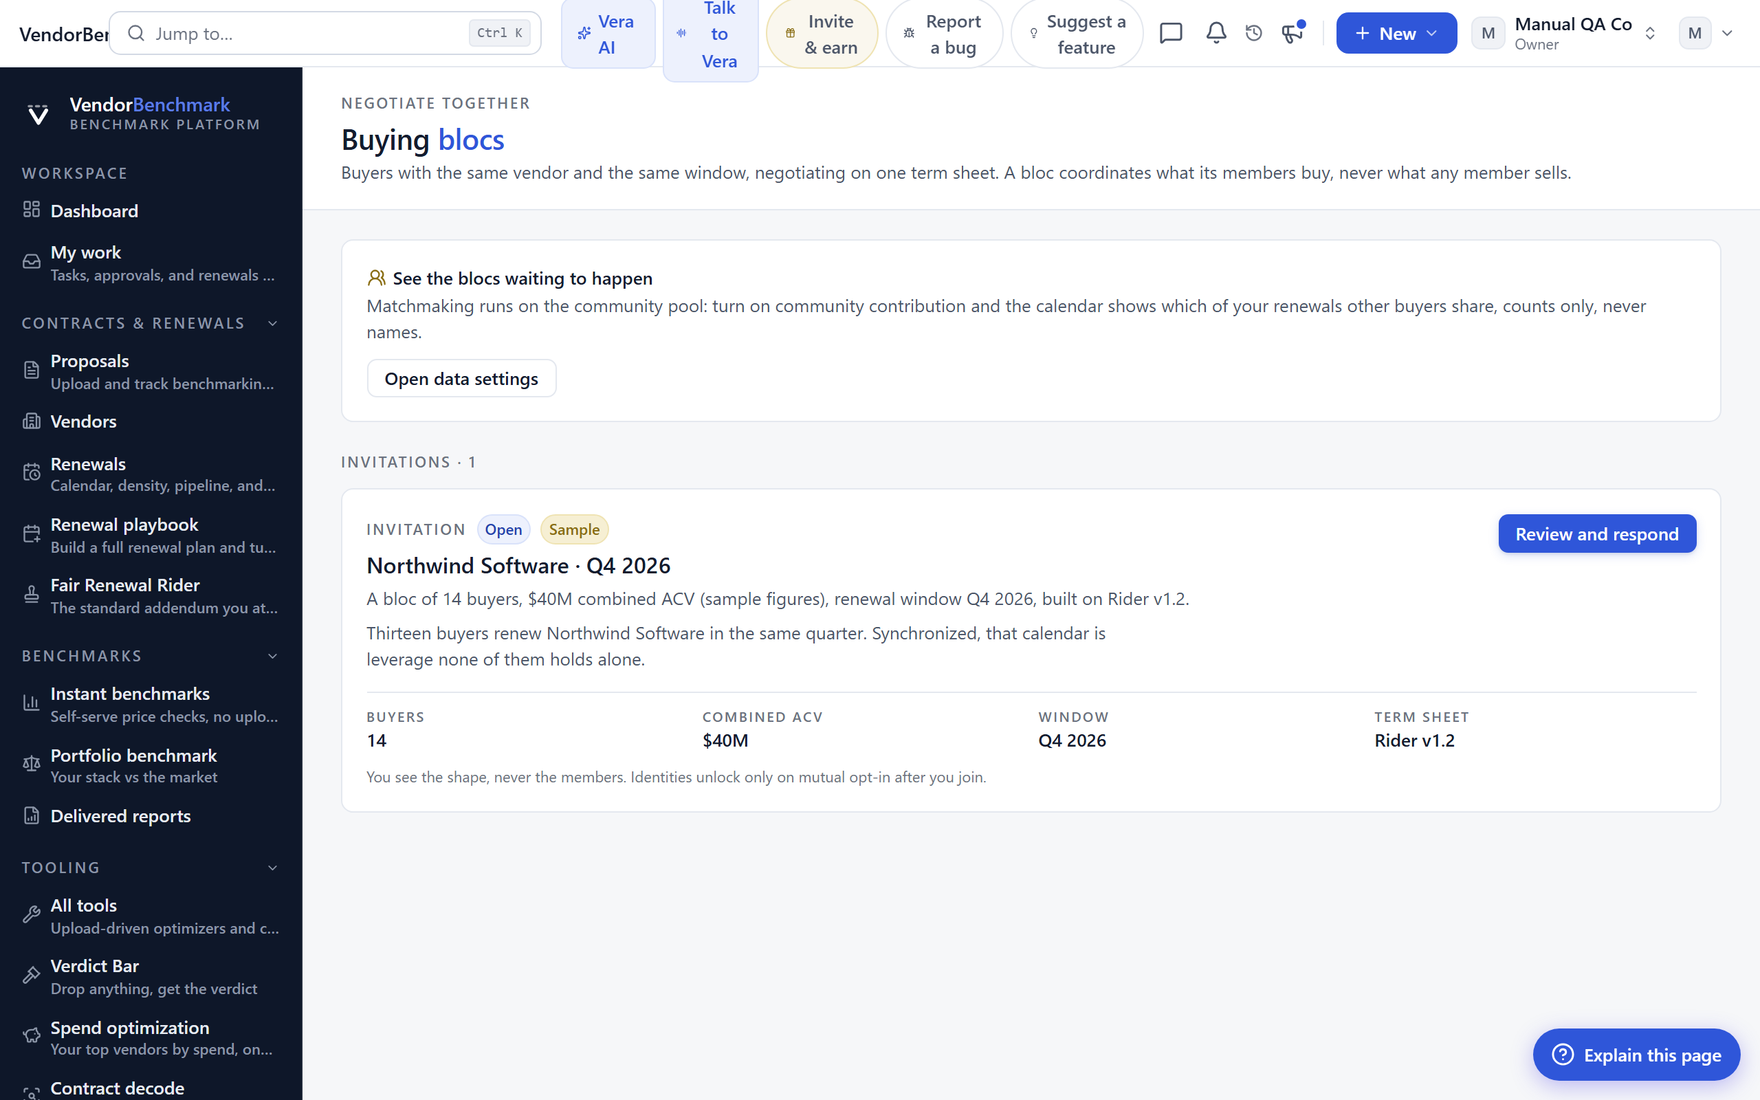Collapse the Benchmarks section
1760x1100 pixels.
coord(273,656)
